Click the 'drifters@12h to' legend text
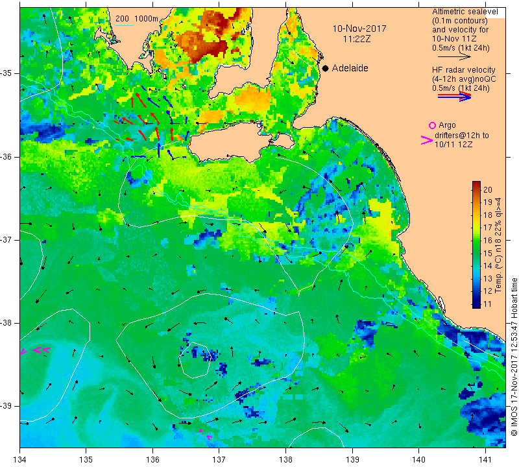The image size is (519, 467). (x=461, y=136)
